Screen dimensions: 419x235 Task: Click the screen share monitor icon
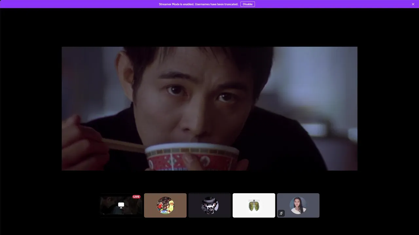(121, 205)
